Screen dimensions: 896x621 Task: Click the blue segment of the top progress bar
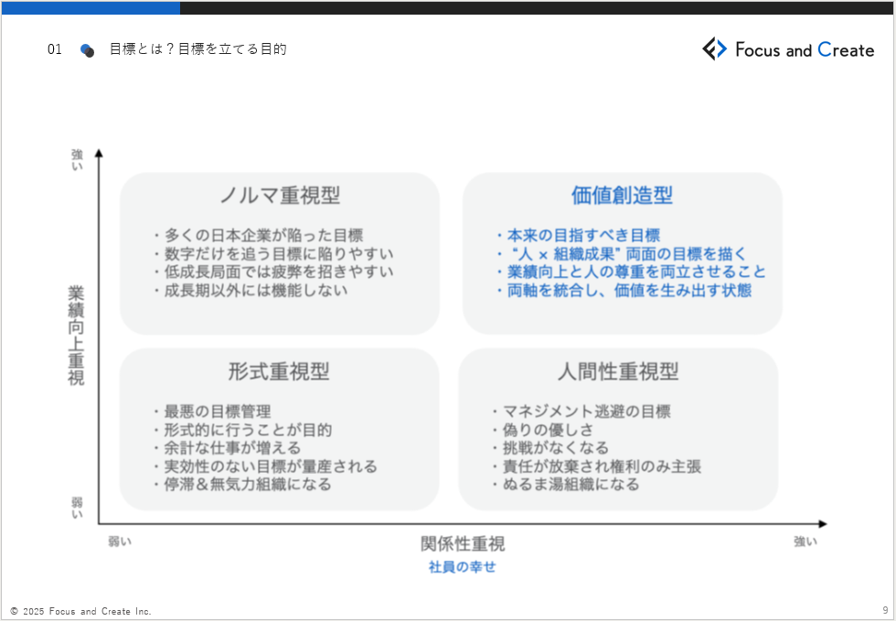click(x=90, y=7)
